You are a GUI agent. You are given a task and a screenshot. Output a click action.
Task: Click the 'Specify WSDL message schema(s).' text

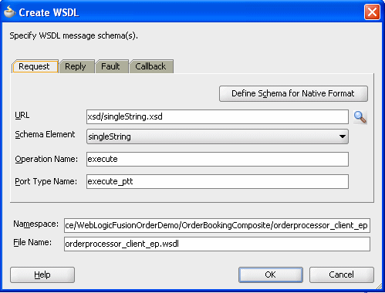tap(74, 35)
